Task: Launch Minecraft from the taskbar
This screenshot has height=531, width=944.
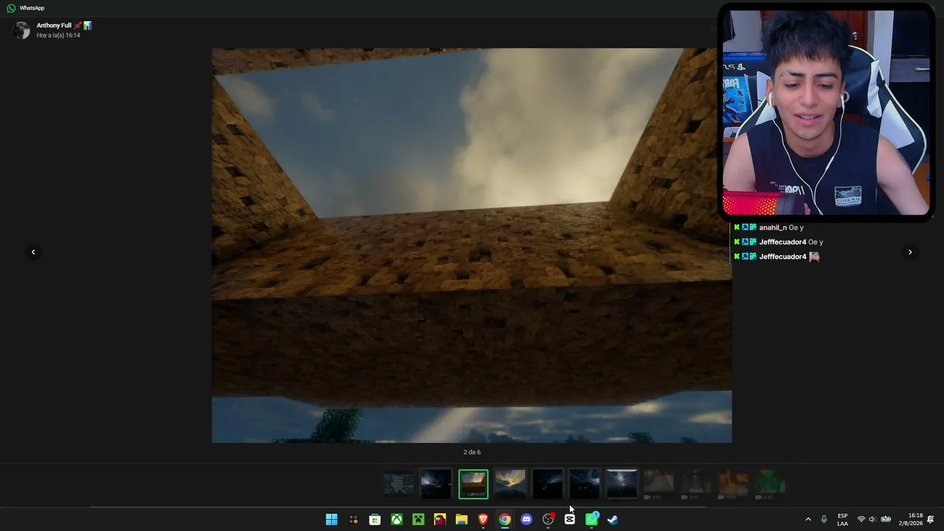Action: (x=418, y=519)
